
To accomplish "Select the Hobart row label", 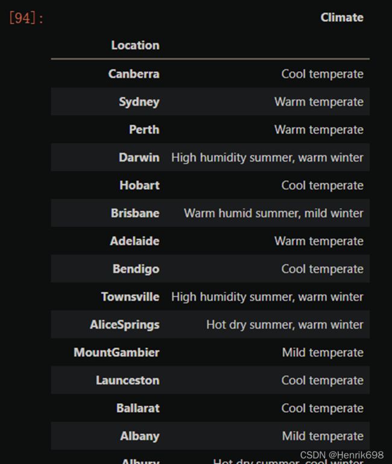I will point(139,185).
